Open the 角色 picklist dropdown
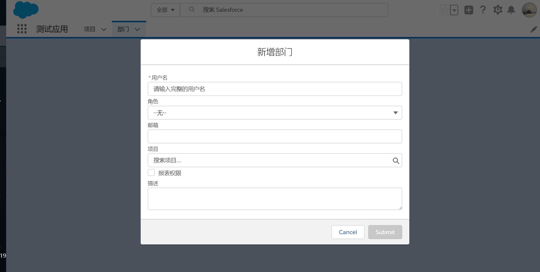Screen dimensions: 540x272 275,113
